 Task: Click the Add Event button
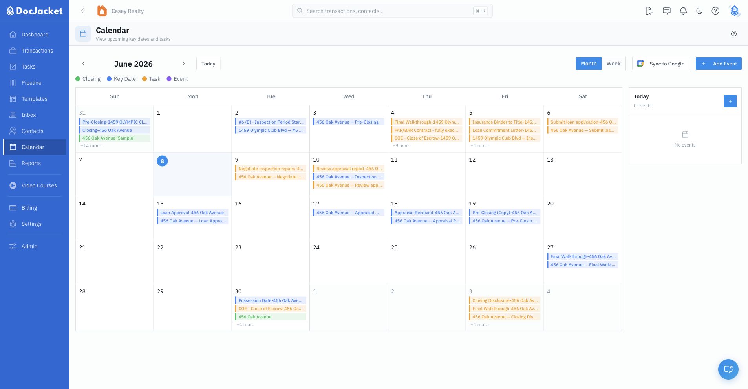point(719,64)
